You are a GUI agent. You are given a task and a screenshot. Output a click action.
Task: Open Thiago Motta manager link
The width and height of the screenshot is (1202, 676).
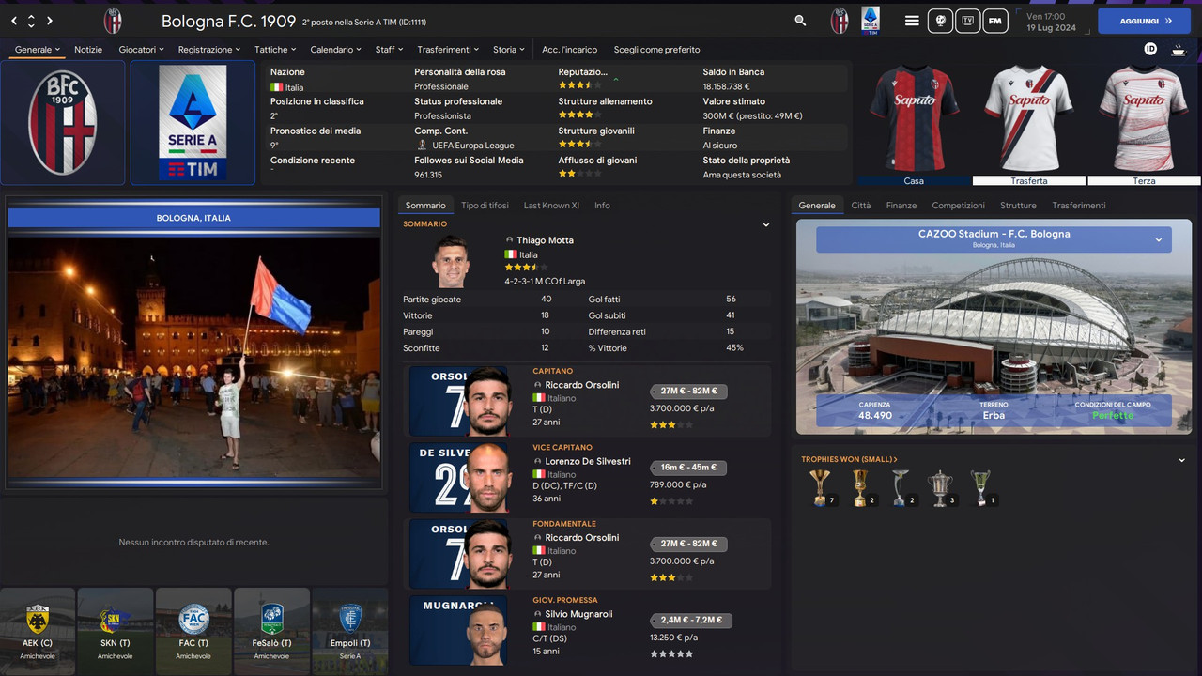[x=545, y=240]
